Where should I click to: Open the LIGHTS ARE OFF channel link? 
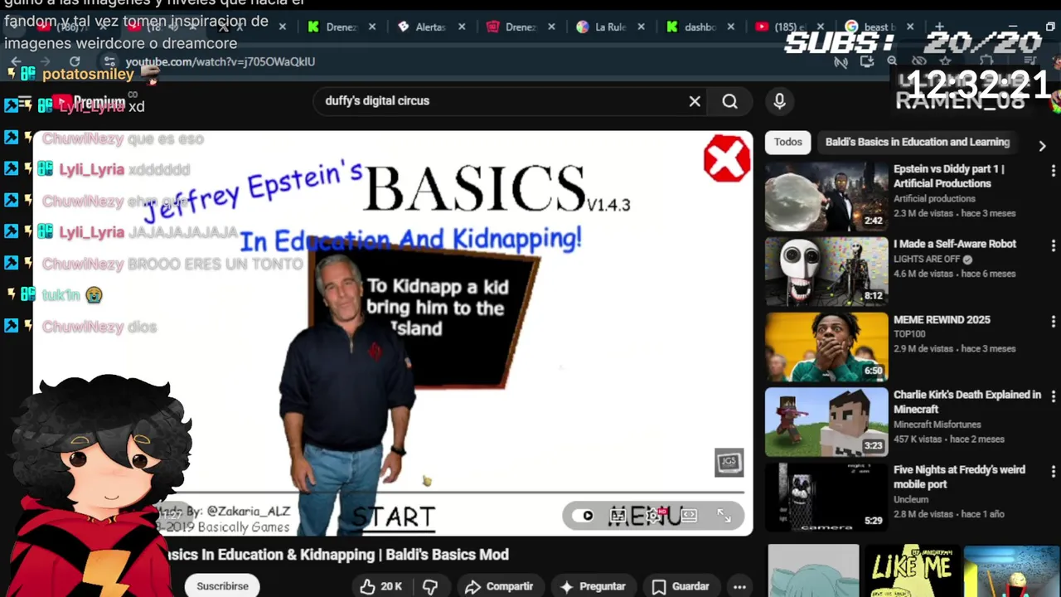(927, 259)
